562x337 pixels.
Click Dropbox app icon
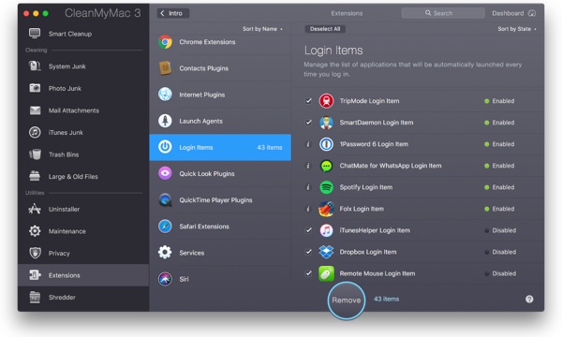pos(326,252)
